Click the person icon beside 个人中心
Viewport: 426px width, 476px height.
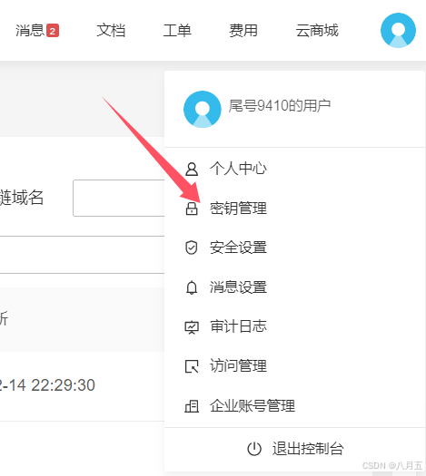click(x=192, y=169)
